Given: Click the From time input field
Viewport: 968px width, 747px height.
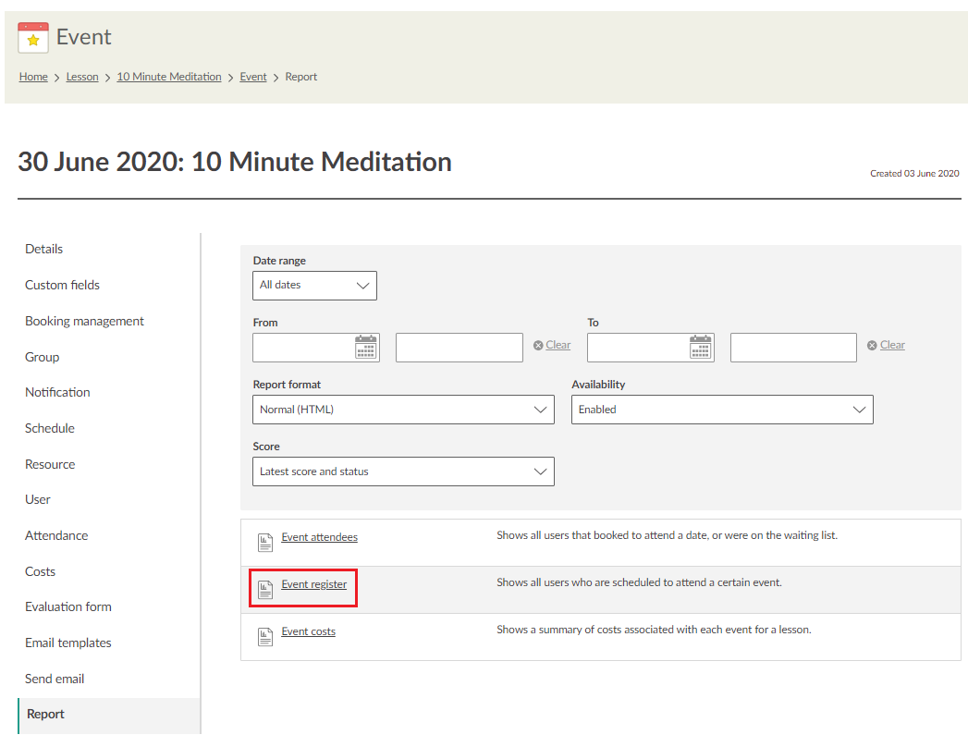Looking at the screenshot, I should coord(459,348).
